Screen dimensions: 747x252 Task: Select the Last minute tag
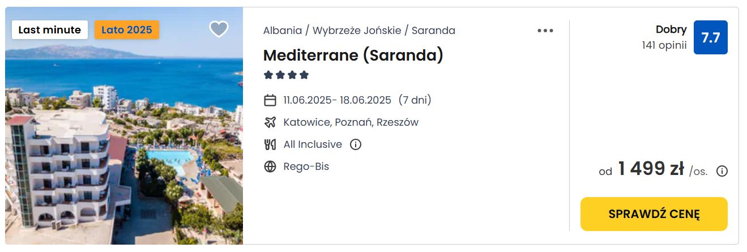tap(50, 30)
